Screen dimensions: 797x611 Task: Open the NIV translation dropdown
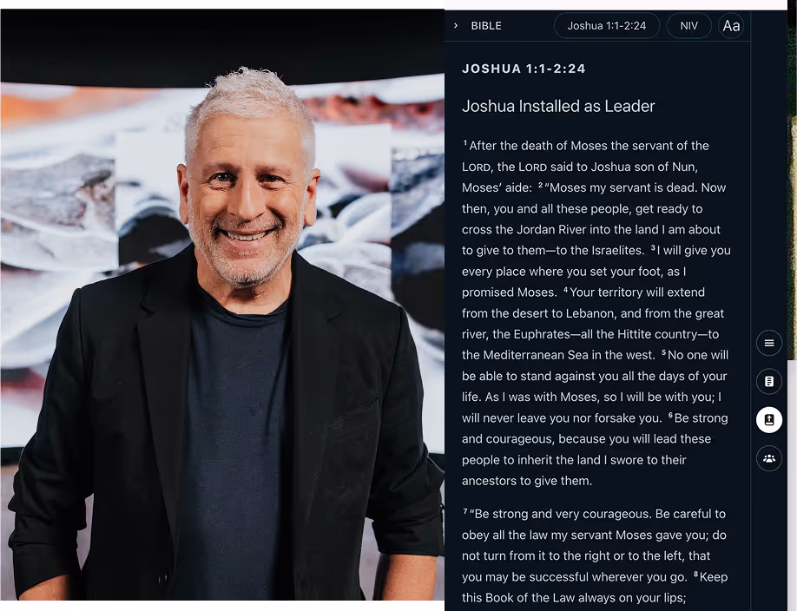click(688, 25)
